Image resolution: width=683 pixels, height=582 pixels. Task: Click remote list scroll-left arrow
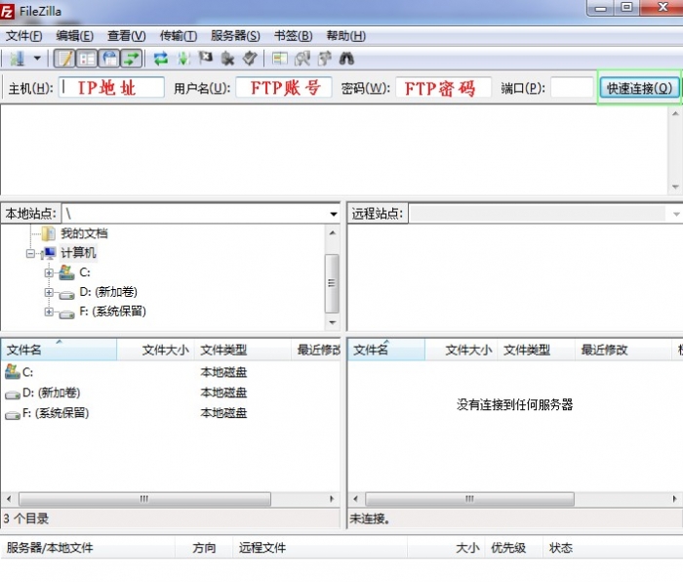355,499
